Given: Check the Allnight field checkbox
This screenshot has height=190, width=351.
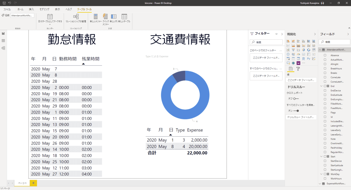Looking at the screenshot, I should [325, 64].
